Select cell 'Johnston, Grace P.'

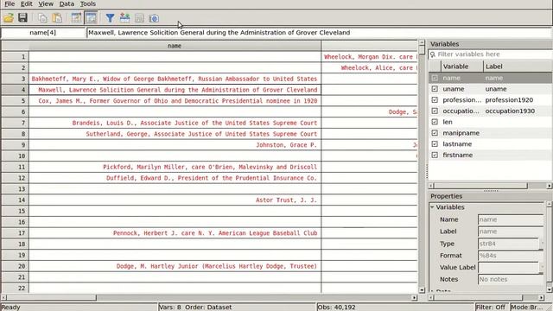point(175,145)
